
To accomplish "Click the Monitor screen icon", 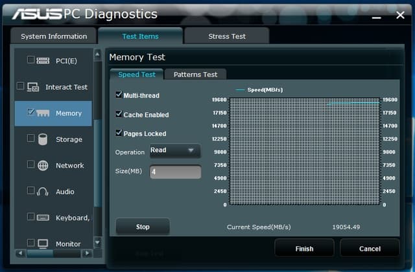I will (x=43, y=244).
